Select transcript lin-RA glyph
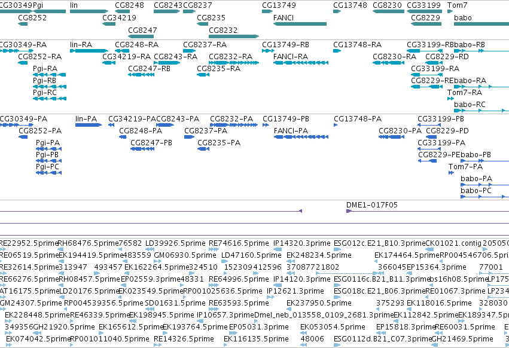The image size is (509, 348). (x=89, y=51)
